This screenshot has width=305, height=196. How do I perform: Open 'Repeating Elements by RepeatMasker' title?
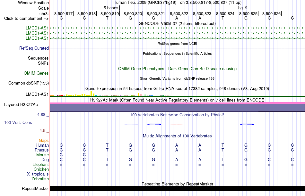pos(177,184)
